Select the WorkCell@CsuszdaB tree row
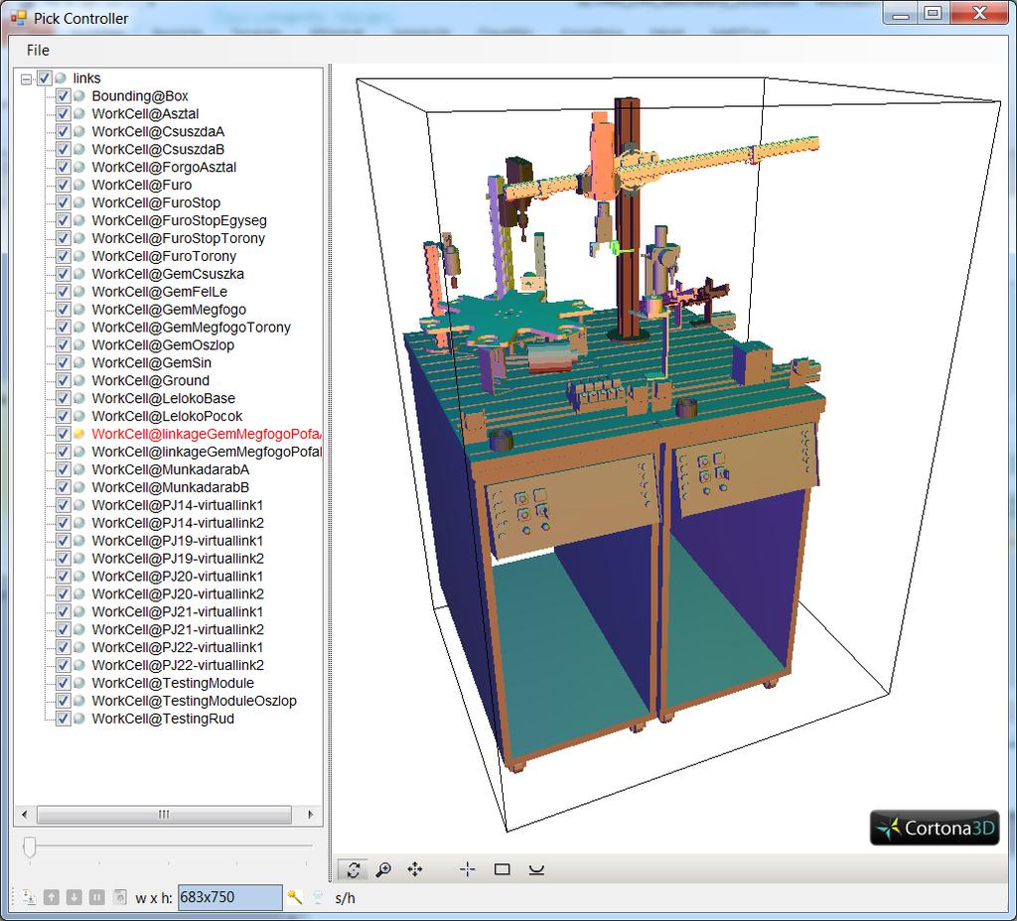 [x=158, y=149]
